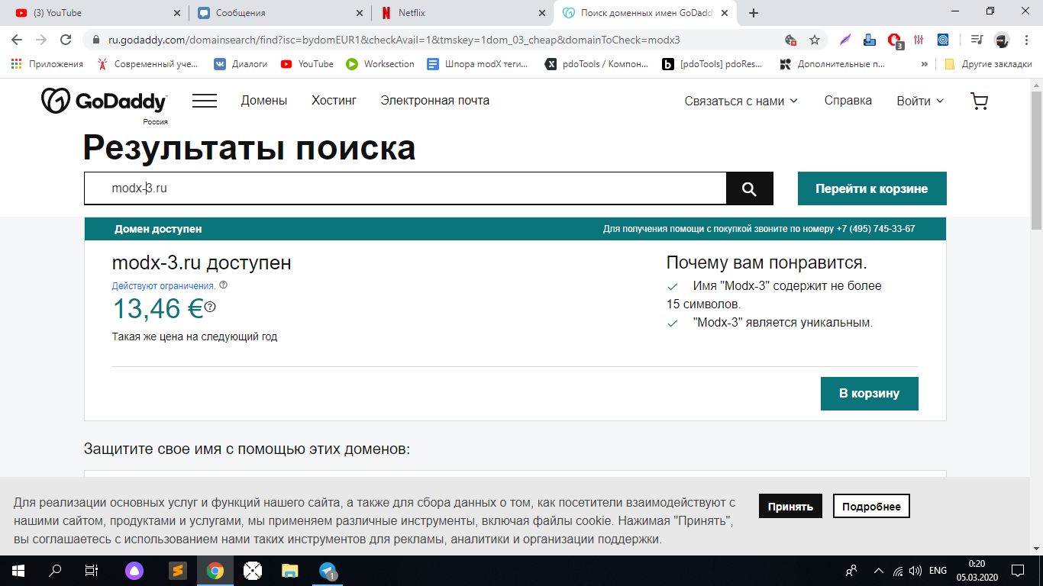Open Windows taskbar search
The image size is (1043, 586).
[55, 570]
